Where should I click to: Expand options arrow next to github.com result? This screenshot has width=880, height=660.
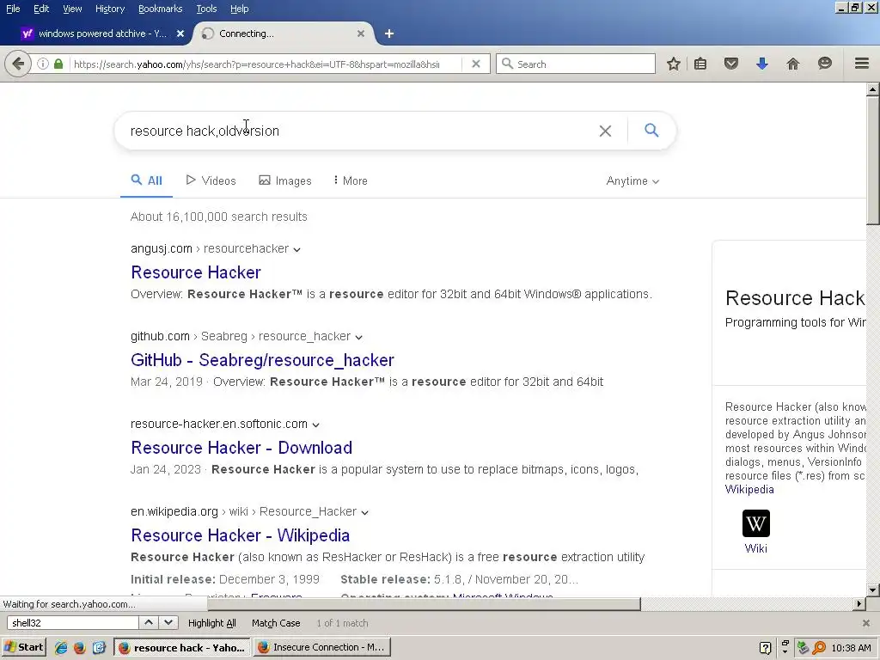point(358,337)
